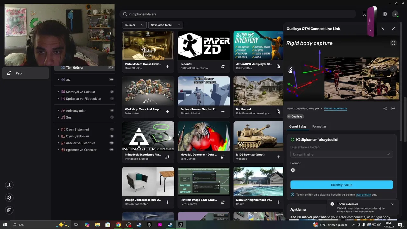Install the Infinadeck Experience plugin via icon
Screen dimensions: 407x229
(167, 157)
